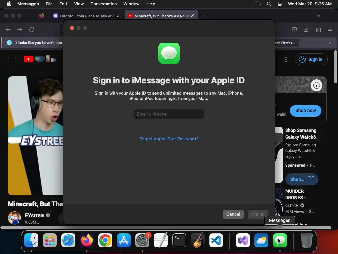The image size is (338, 254).
Task: Click the EYstreem channel avatar
Action: click(x=15, y=218)
